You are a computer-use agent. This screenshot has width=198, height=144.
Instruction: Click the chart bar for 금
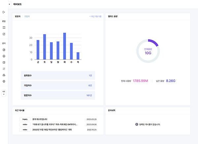coord(38,50)
